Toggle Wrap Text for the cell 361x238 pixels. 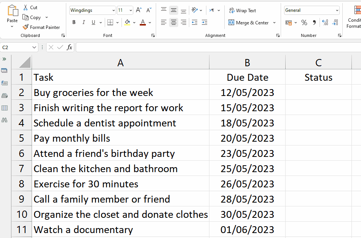coord(242,11)
